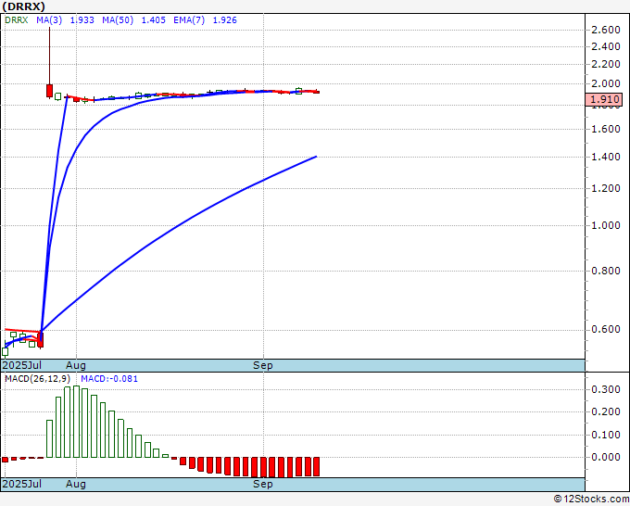Image resolution: width=630 pixels, height=506 pixels.
Task: Click the Aug label on price axis
Action: (76, 365)
